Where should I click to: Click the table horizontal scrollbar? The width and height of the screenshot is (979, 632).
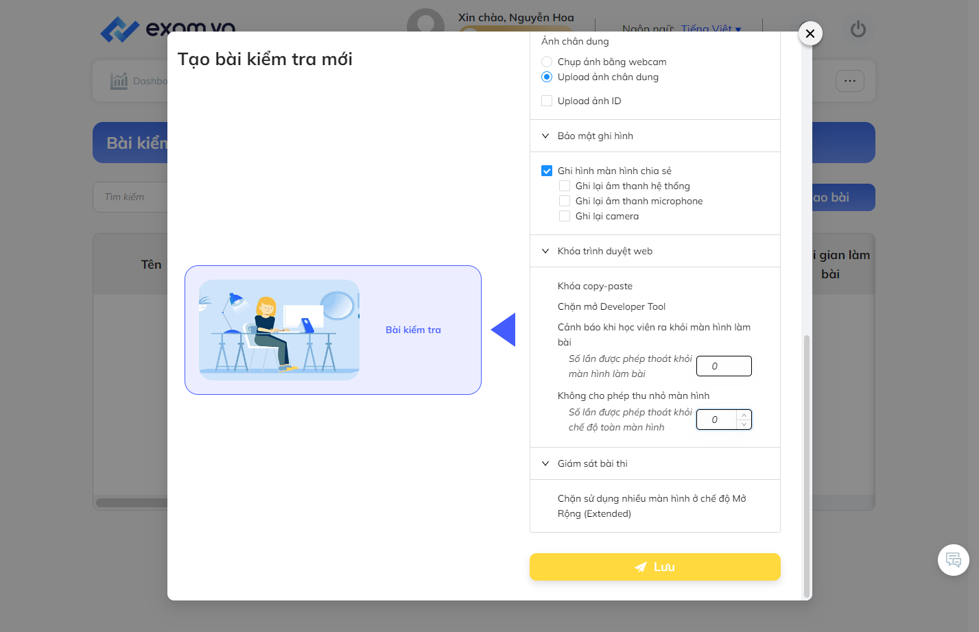point(132,502)
